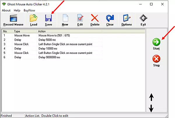175x118 pixels.
Task: Click the Save floppy disk icon
Action: coord(48,18)
